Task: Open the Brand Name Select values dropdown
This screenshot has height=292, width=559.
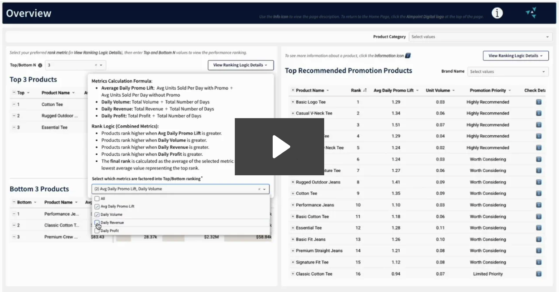Action: point(508,71)
